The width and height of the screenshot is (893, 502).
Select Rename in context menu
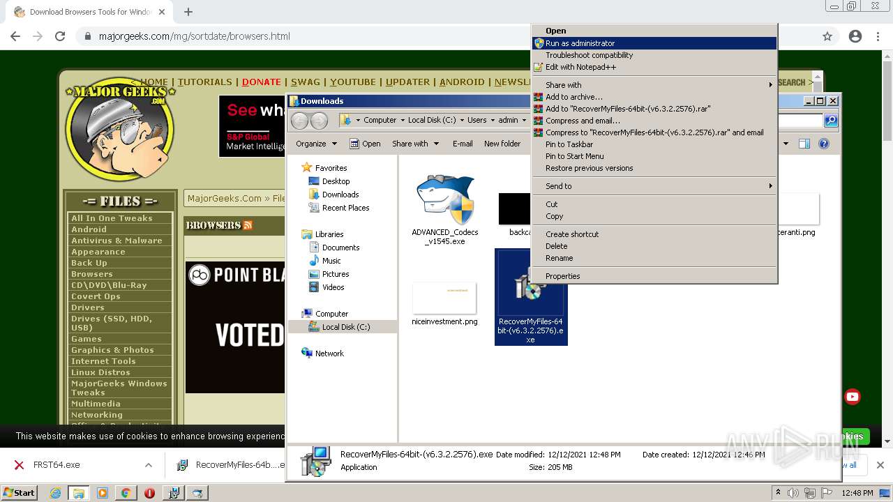pyautogui.click(x=654, y=258)
